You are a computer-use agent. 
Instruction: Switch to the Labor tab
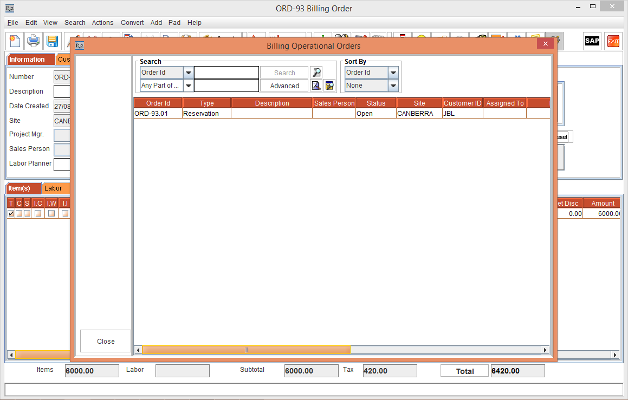[x=53, y=188]
